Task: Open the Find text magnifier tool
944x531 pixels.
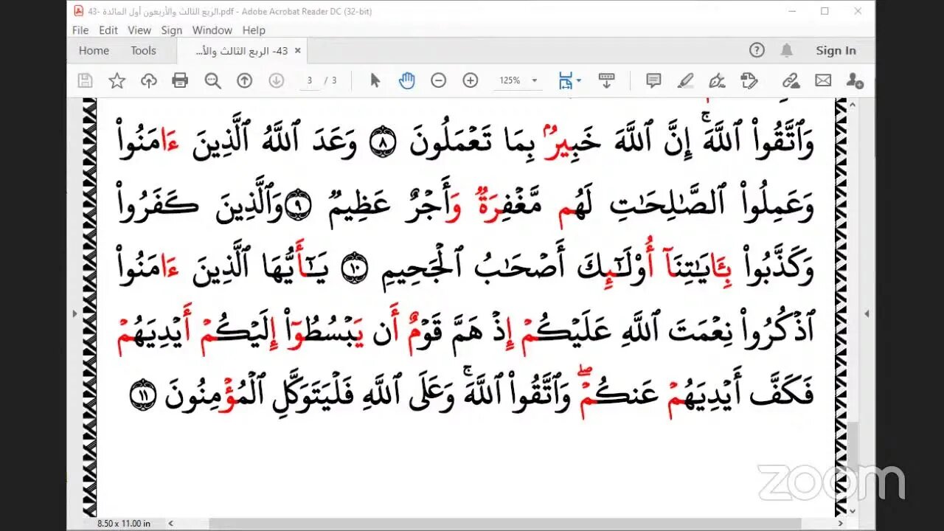Action: (x=213, y=80)
